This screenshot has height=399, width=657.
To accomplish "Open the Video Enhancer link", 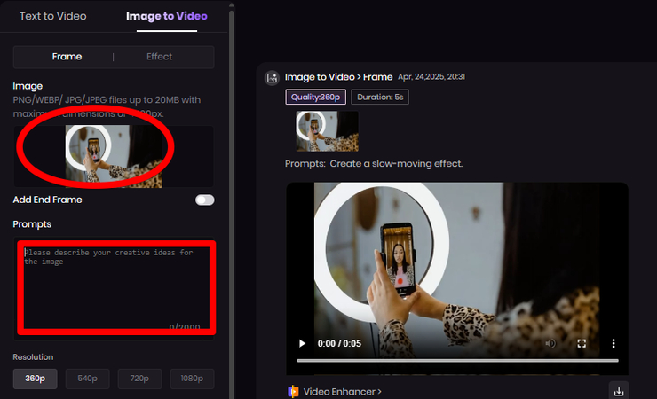I will 343,392.
